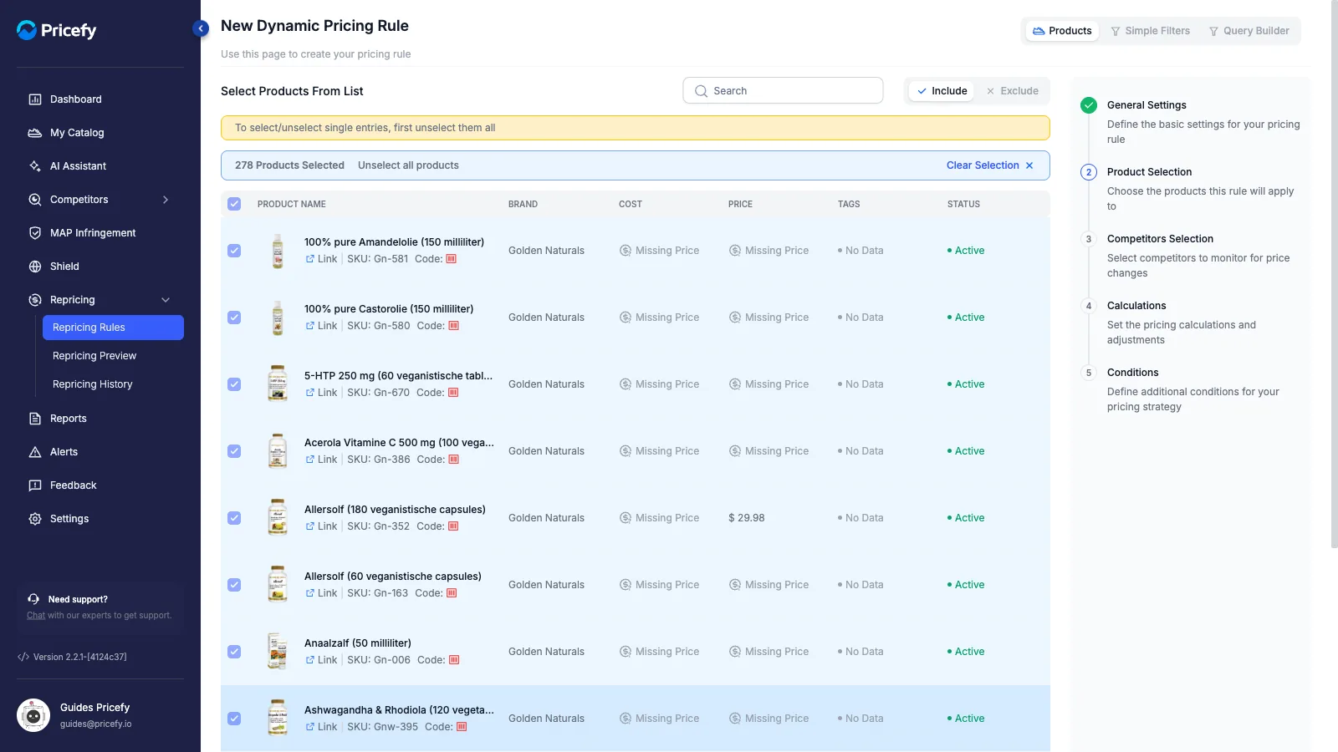Select the Exclude toggle option
Screen dimensions: 1338x752
tap(1012, 91)
